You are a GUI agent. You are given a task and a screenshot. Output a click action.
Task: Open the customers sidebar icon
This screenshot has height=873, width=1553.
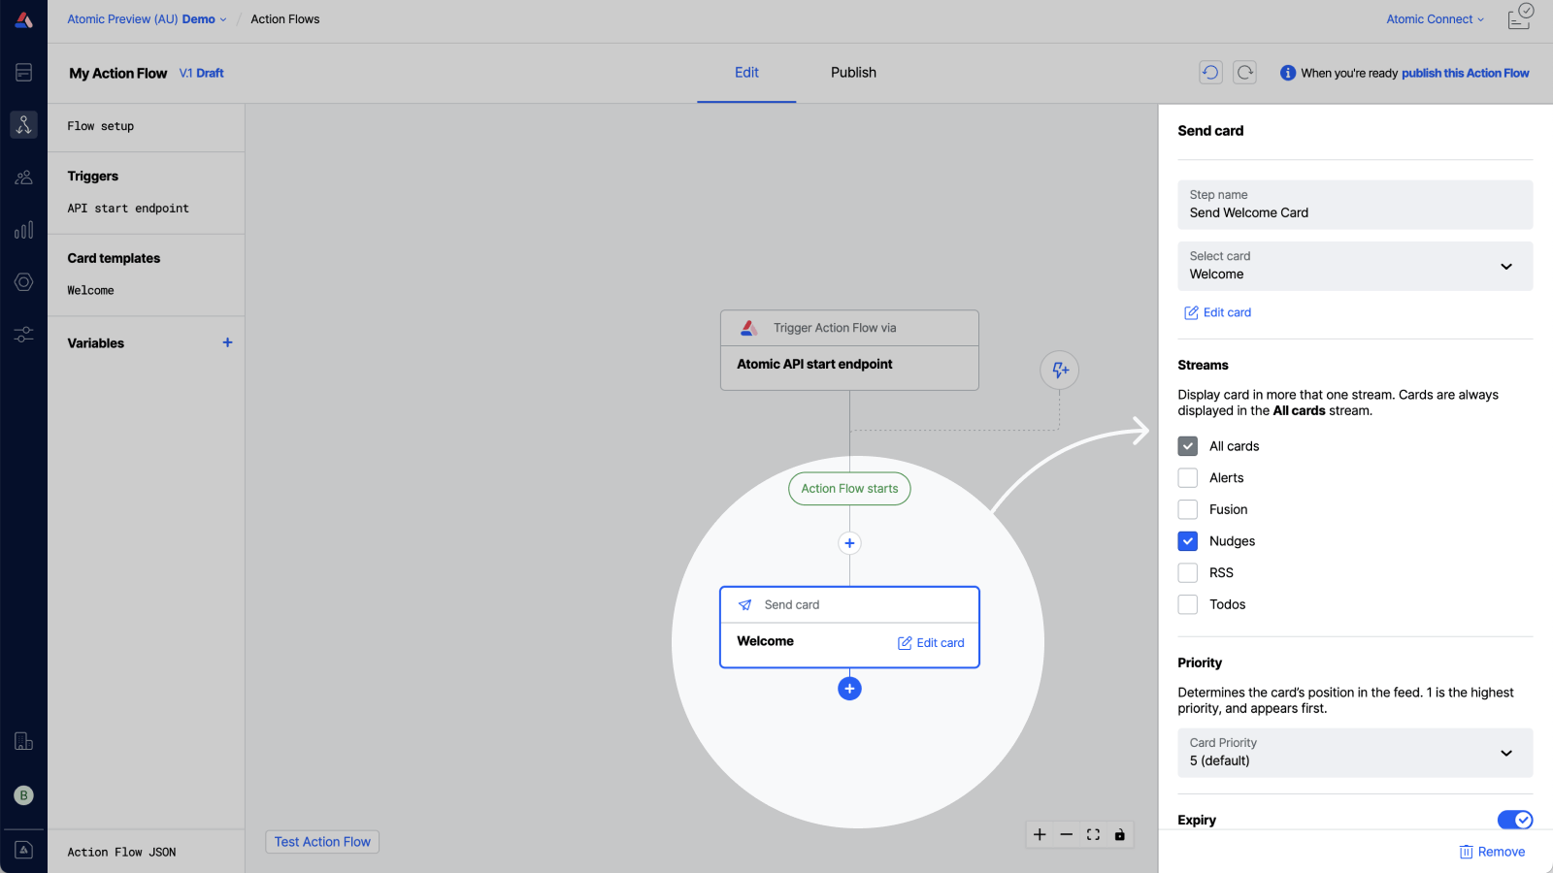(x=23, y=178)
